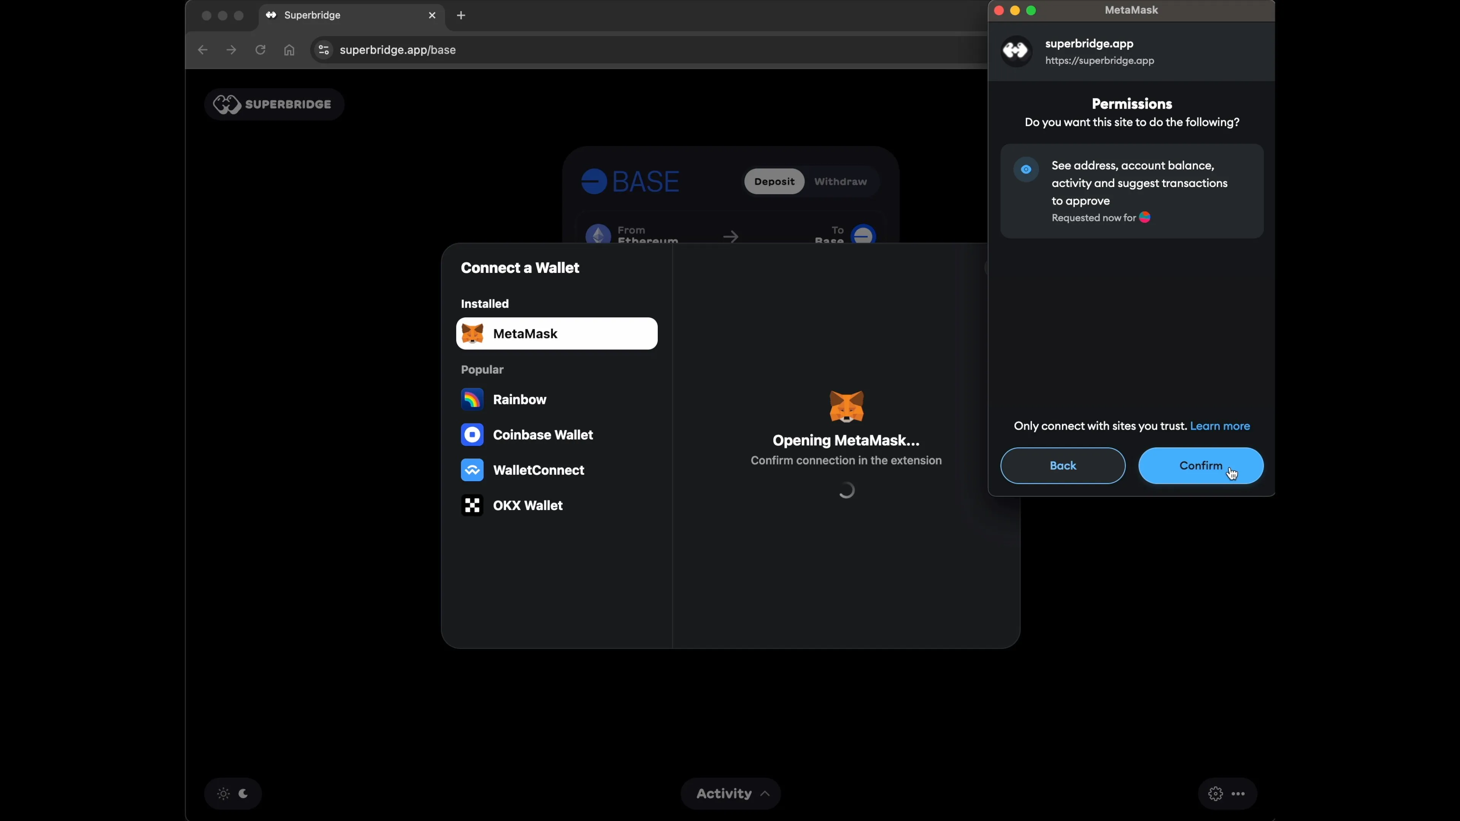Click the Popular section label
The height and width of the screenshot is (821, 1460).
coord(482,369)
